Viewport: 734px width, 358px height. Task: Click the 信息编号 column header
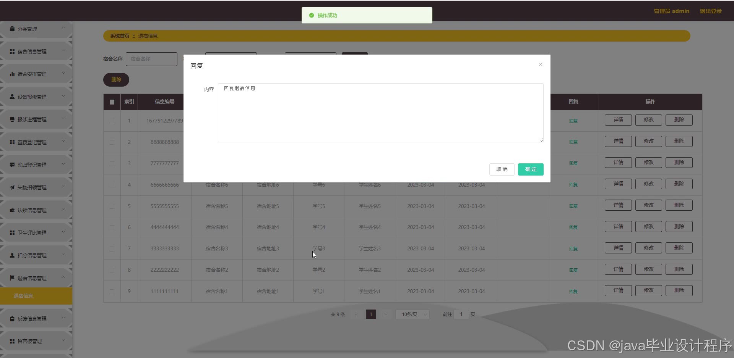click(164, 102)
